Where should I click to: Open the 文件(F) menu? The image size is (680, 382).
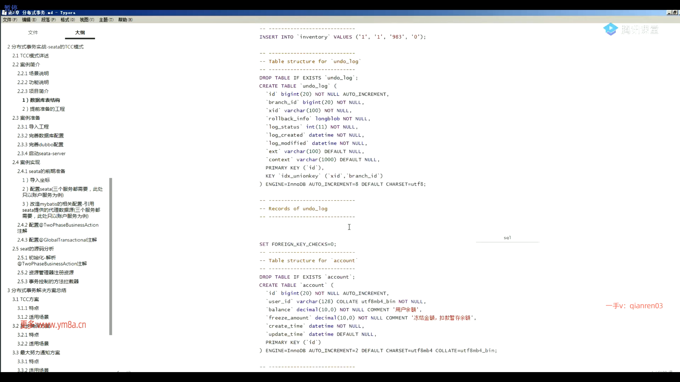tap(10, 20)
